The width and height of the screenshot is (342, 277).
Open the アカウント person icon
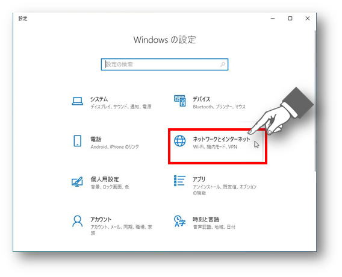click(x=78, y=221)
